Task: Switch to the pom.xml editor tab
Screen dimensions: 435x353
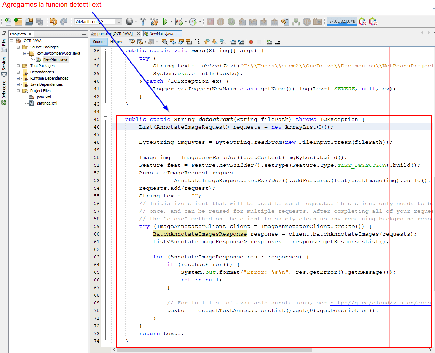Action: pyautogui.click(x=115, y=34)
